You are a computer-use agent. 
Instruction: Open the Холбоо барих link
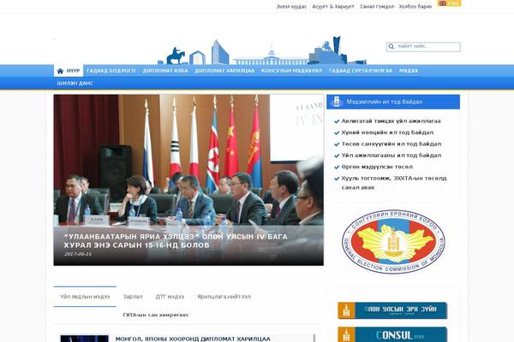[415, 7]
